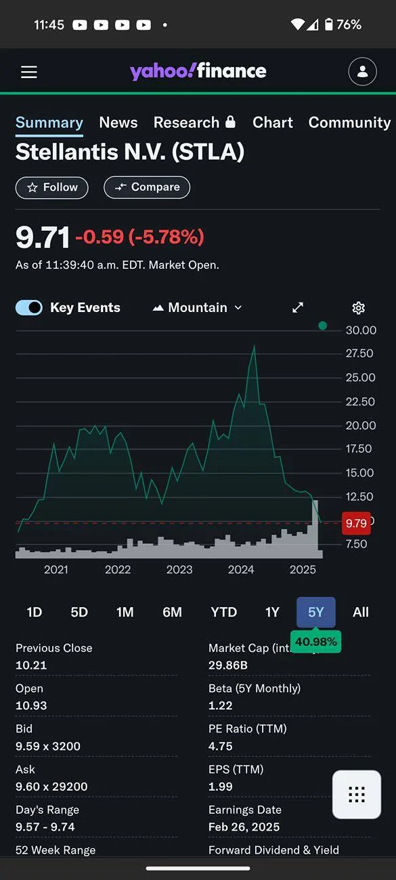The height and width of the screenshot is (880, 396).
Task: Click the Open value 10.93
Action: (x=31, y=705)
